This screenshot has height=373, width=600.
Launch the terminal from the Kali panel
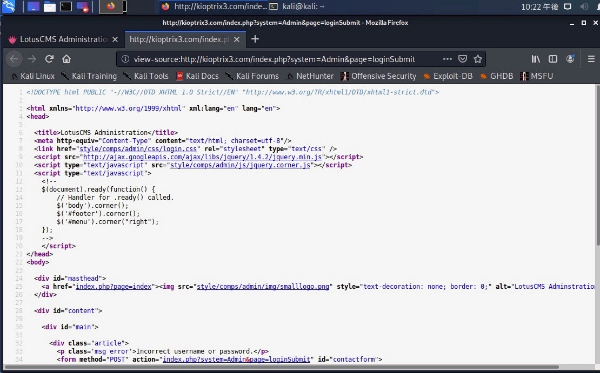pyautogui.click(x=66, y=6)
